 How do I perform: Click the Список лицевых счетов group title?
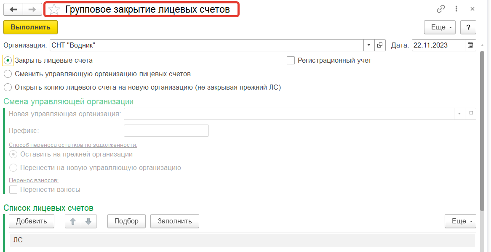click(x=48, y=207)
